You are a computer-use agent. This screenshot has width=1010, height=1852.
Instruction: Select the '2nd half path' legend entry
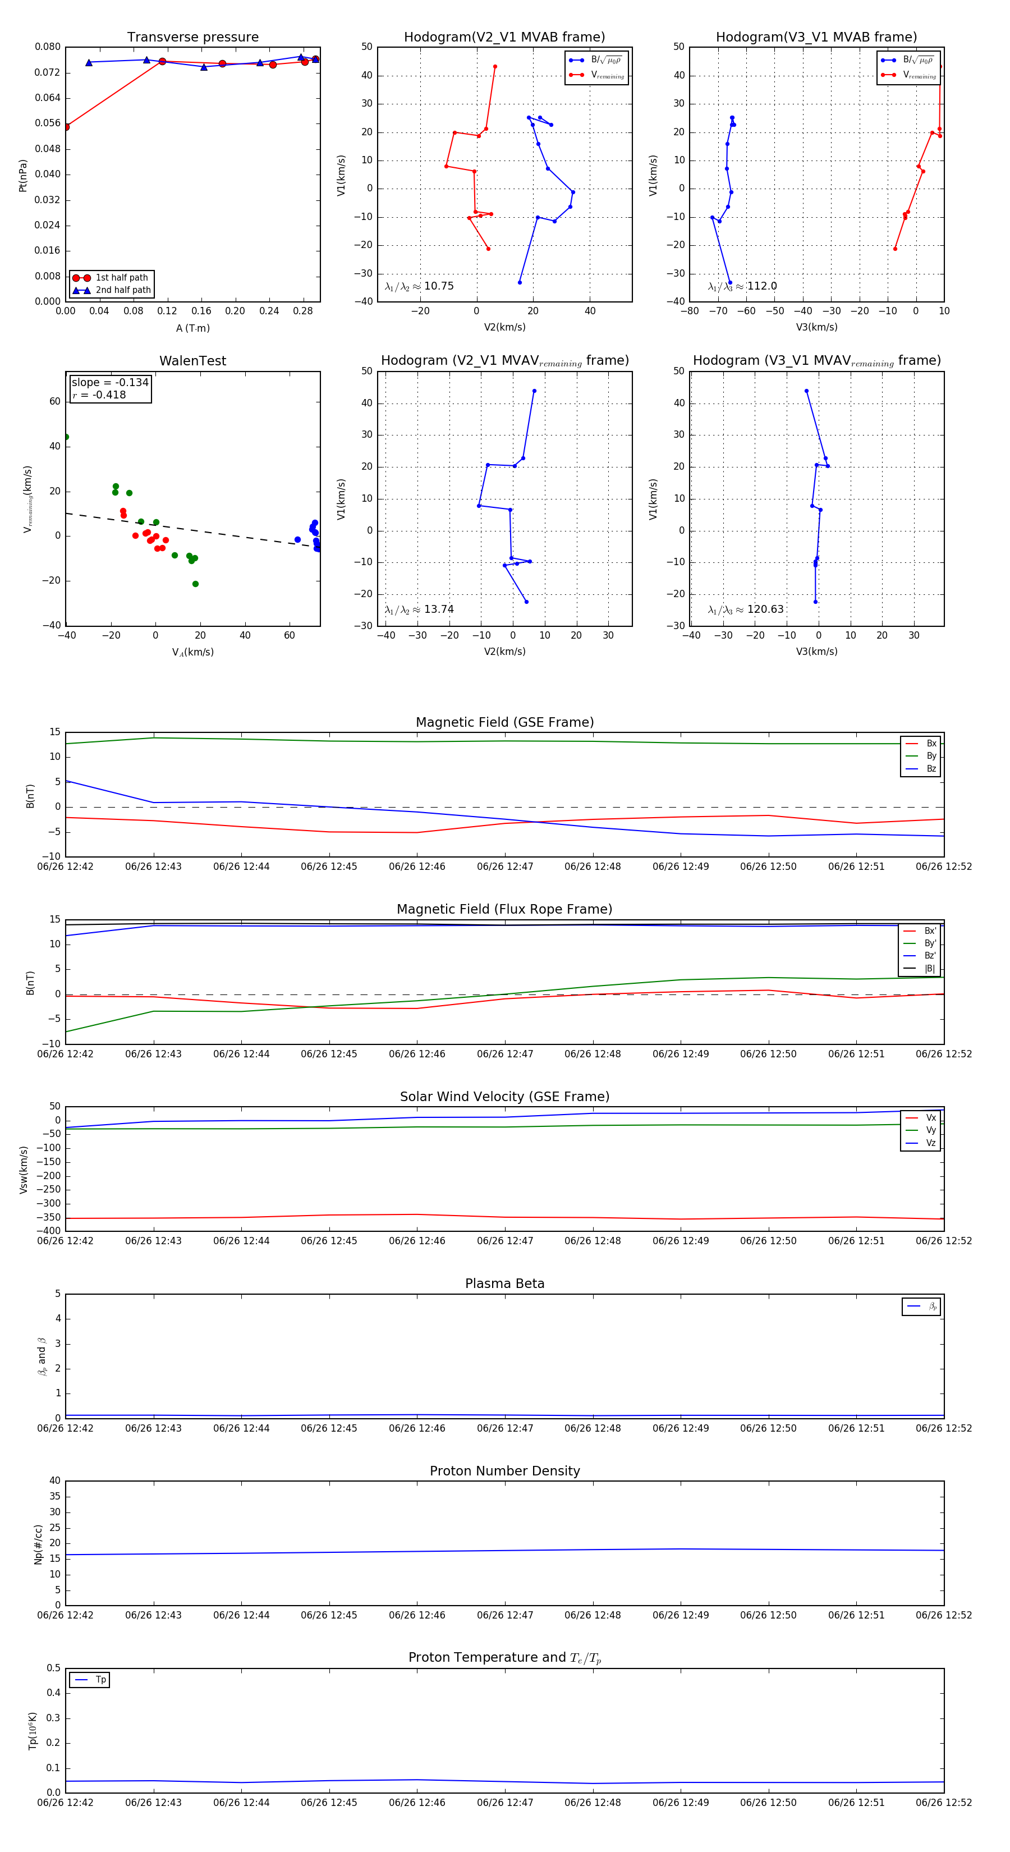[112, 291]
